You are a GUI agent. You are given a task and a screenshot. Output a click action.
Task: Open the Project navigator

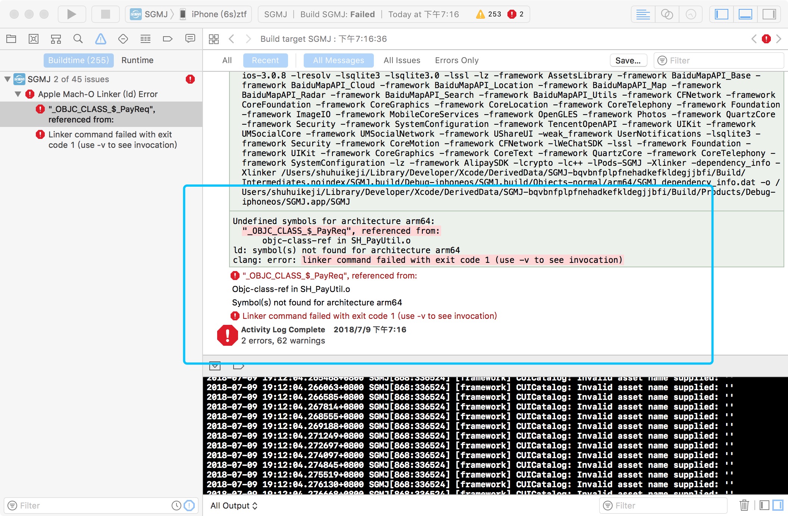point(11,39)
